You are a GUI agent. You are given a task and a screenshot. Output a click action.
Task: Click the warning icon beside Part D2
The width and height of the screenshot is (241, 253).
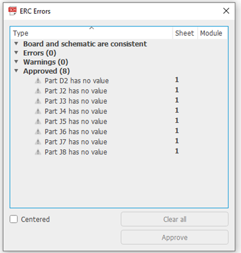point(38,81)
